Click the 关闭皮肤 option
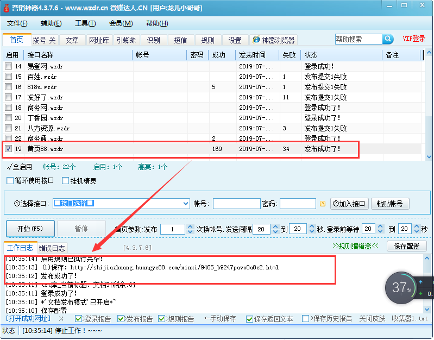434x340 pixels. click(372, 319)
